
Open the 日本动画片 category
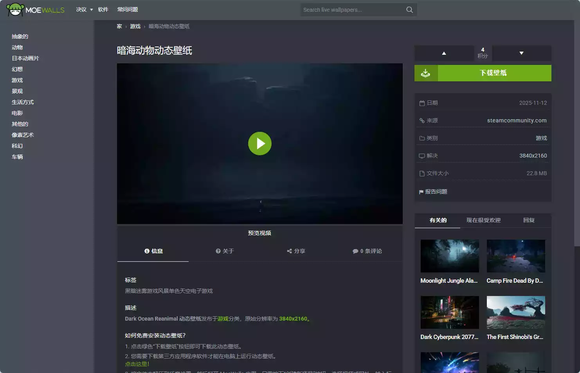pyautogui.click(x=25, y=58)
